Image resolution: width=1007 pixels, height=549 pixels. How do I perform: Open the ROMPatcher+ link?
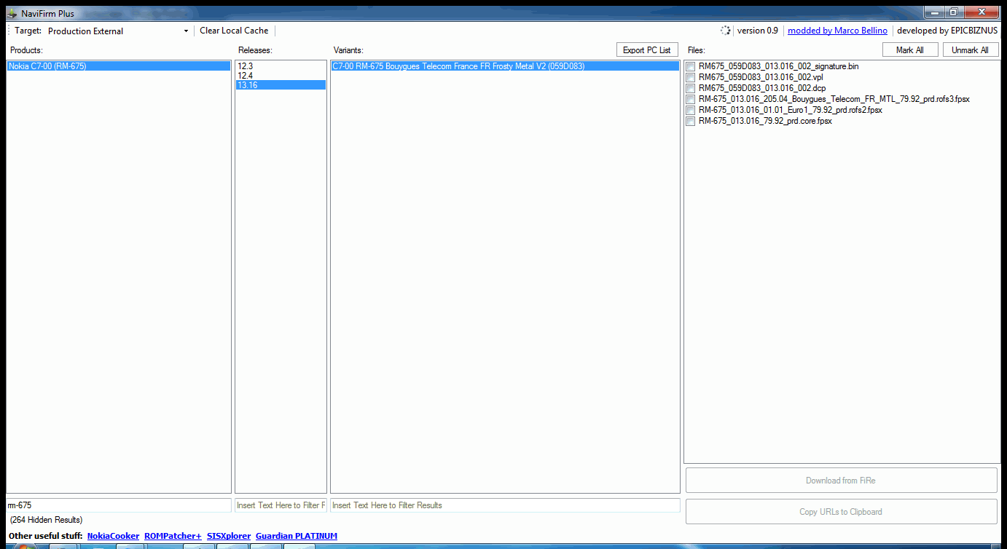[x=173, y=536]
